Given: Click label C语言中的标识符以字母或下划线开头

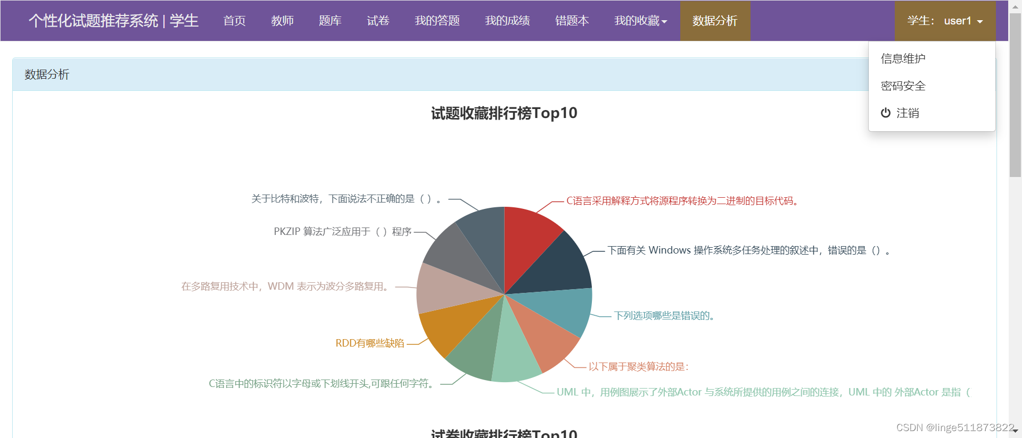Looking at the screenshot, I should coord(322,384).
